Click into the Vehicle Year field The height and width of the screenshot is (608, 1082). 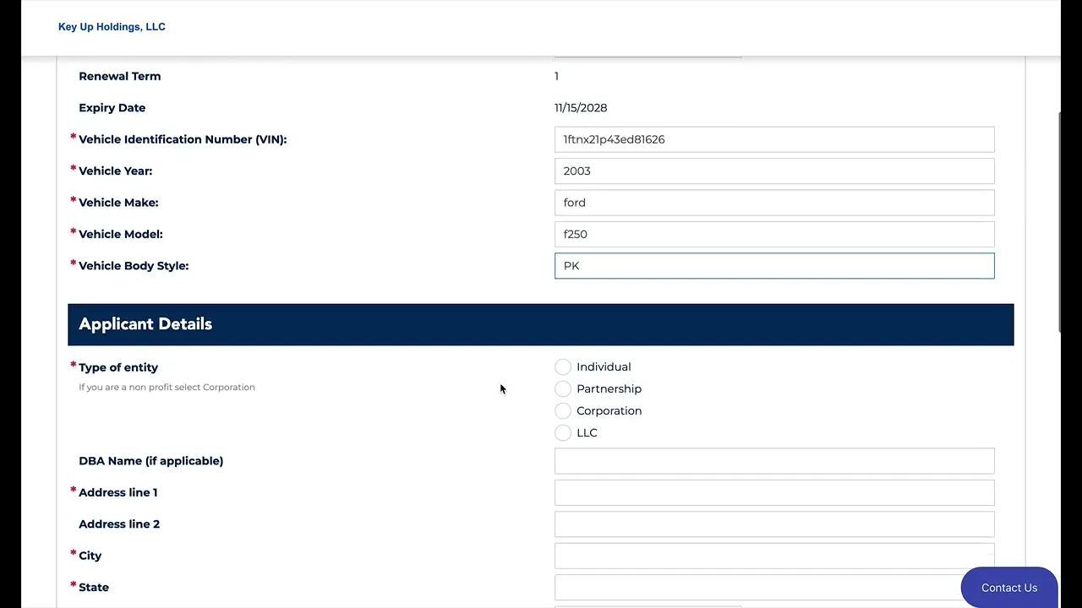(774, 171)
